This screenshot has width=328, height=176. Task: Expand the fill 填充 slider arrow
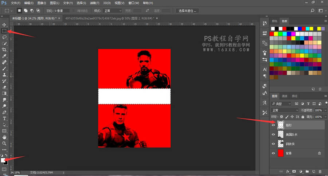click(x=325, y=117)
